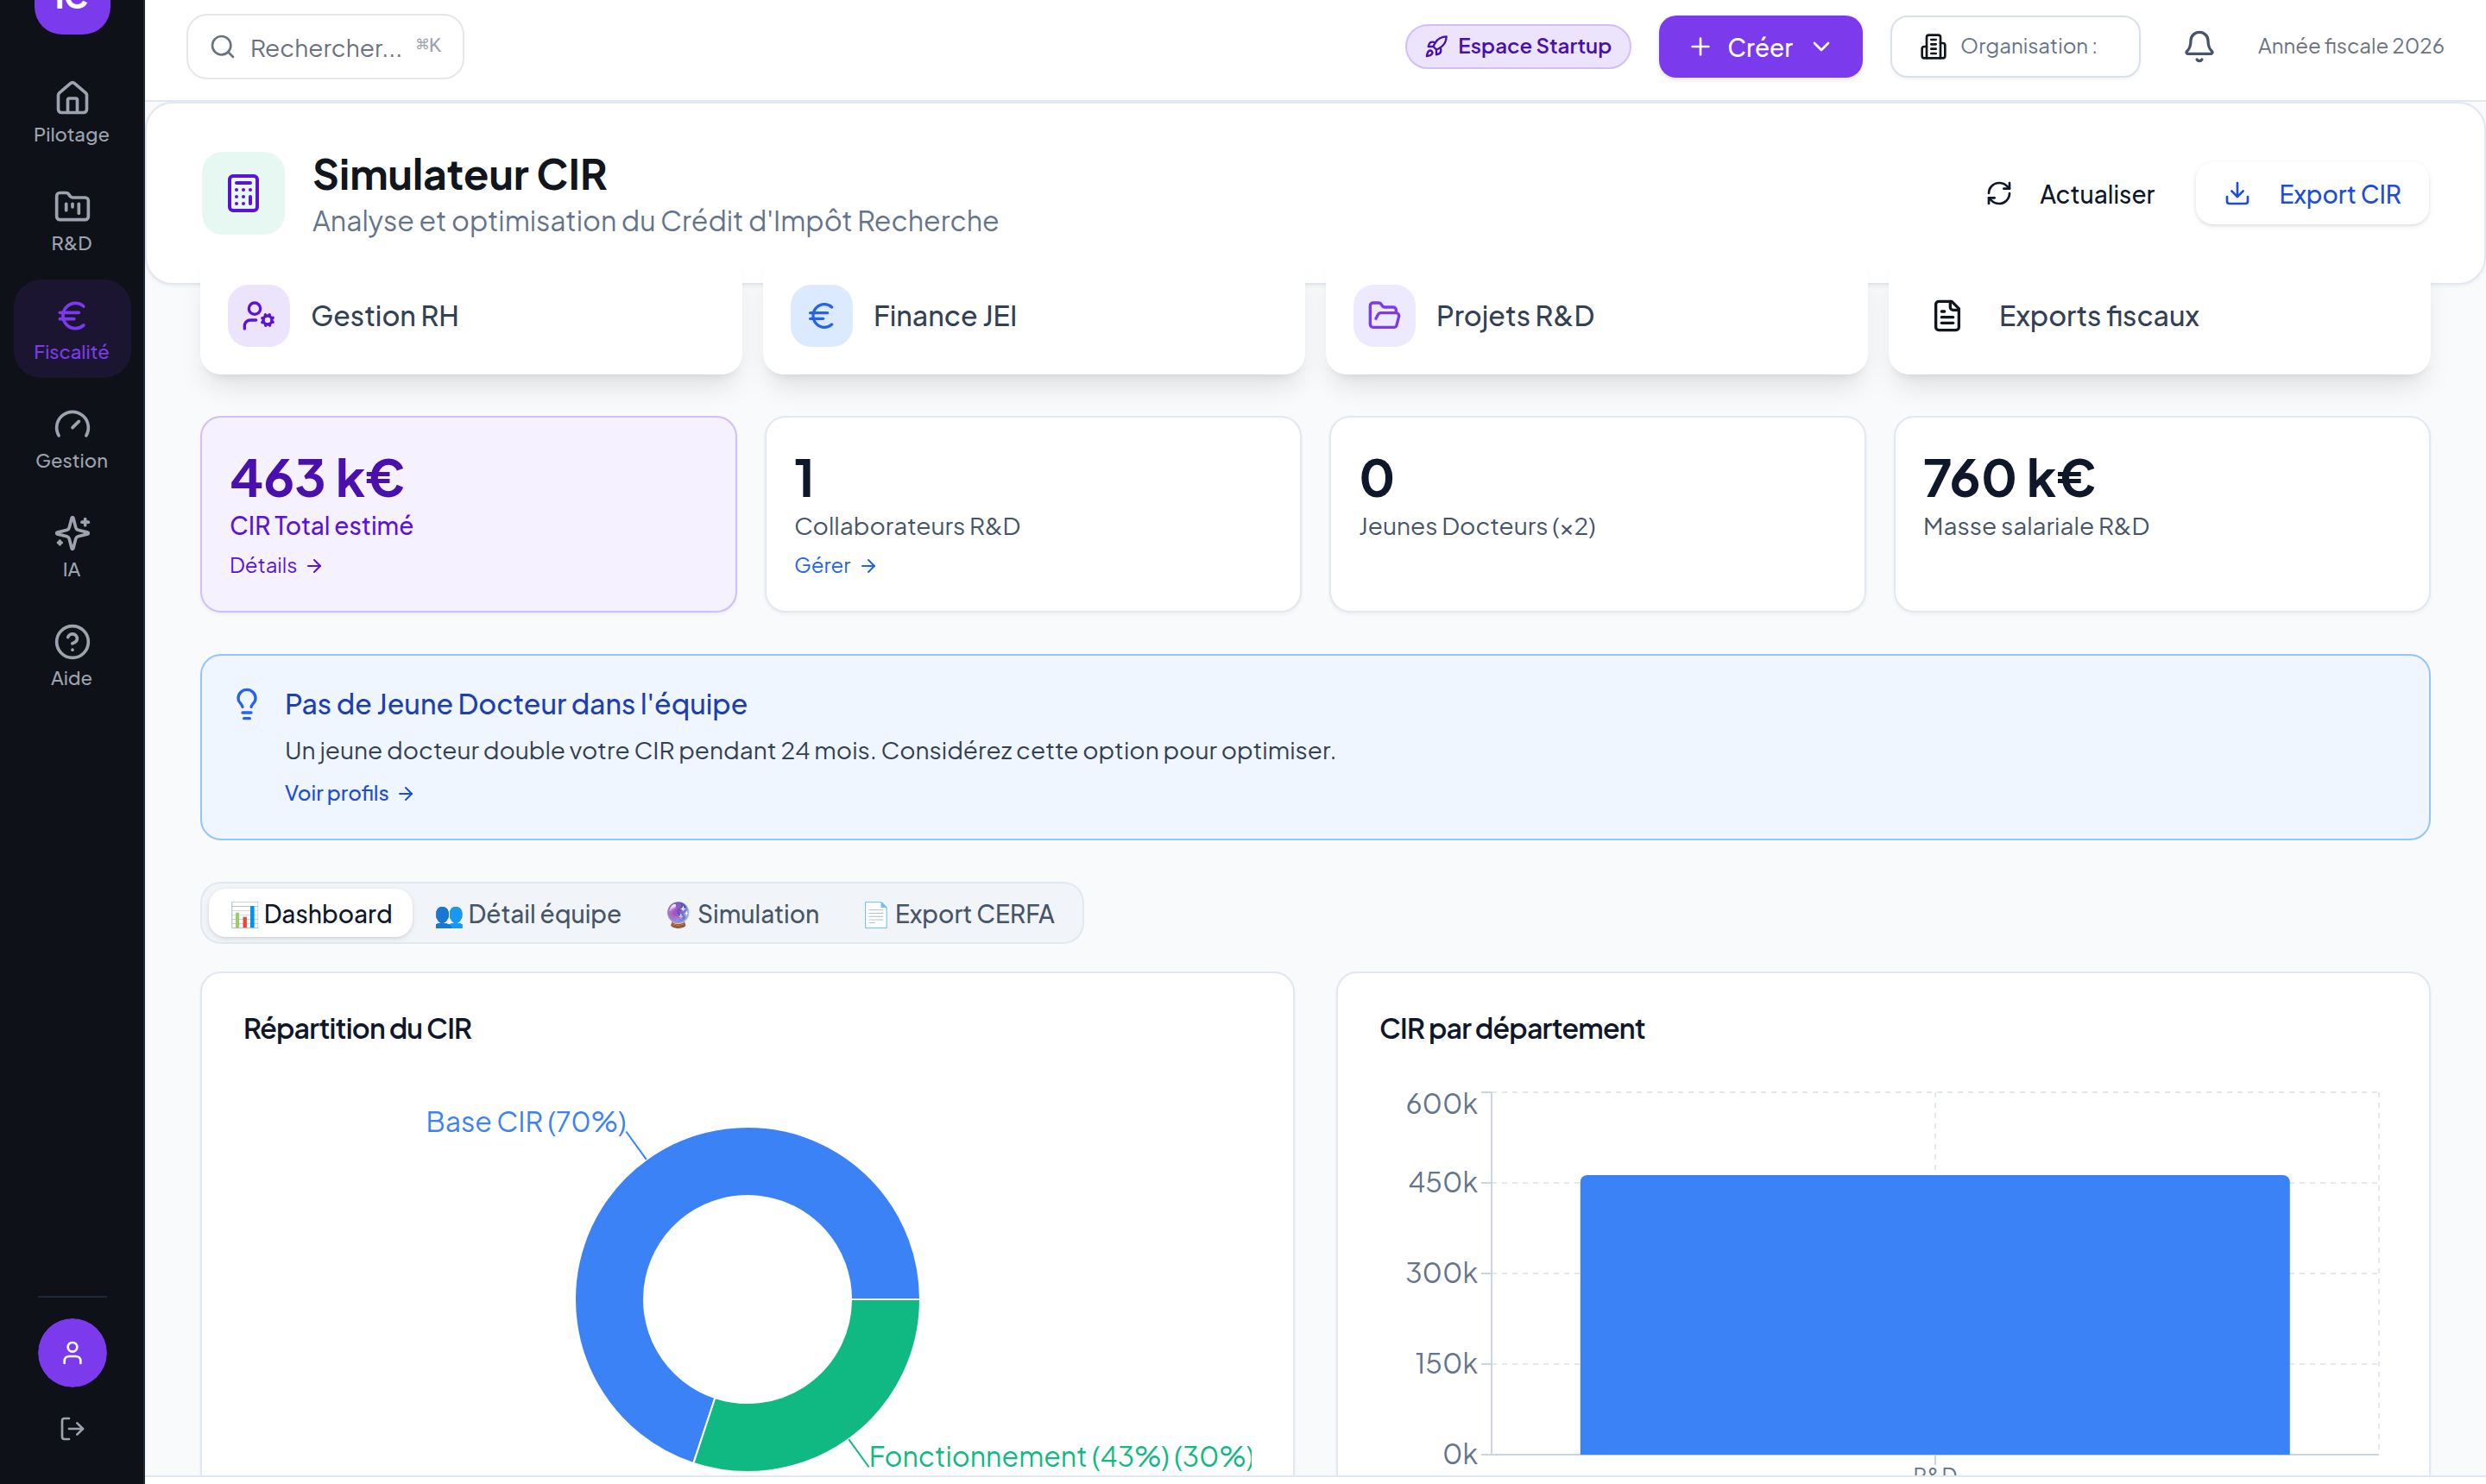
Task: Switch to the Détail équipe tab
Action: (528, 914)
